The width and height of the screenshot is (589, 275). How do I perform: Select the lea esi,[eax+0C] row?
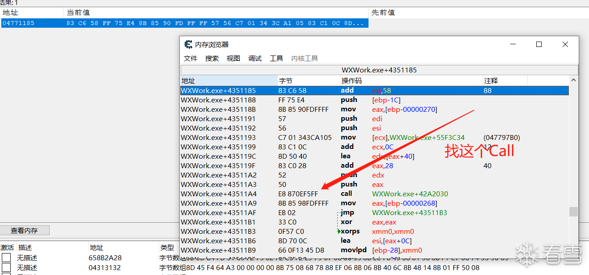click(374, 241)
